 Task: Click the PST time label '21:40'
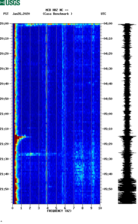(4, 174)
